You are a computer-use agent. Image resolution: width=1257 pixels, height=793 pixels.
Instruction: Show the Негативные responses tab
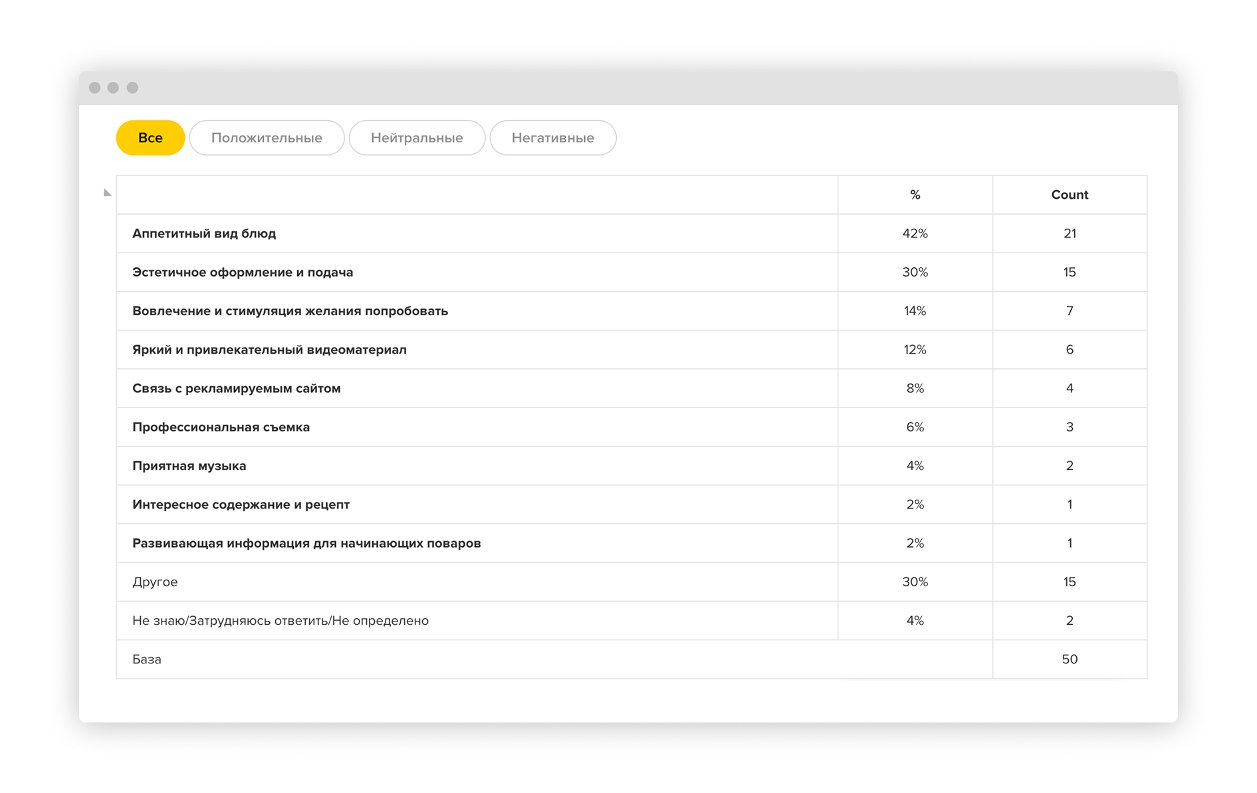click(552, 138)
